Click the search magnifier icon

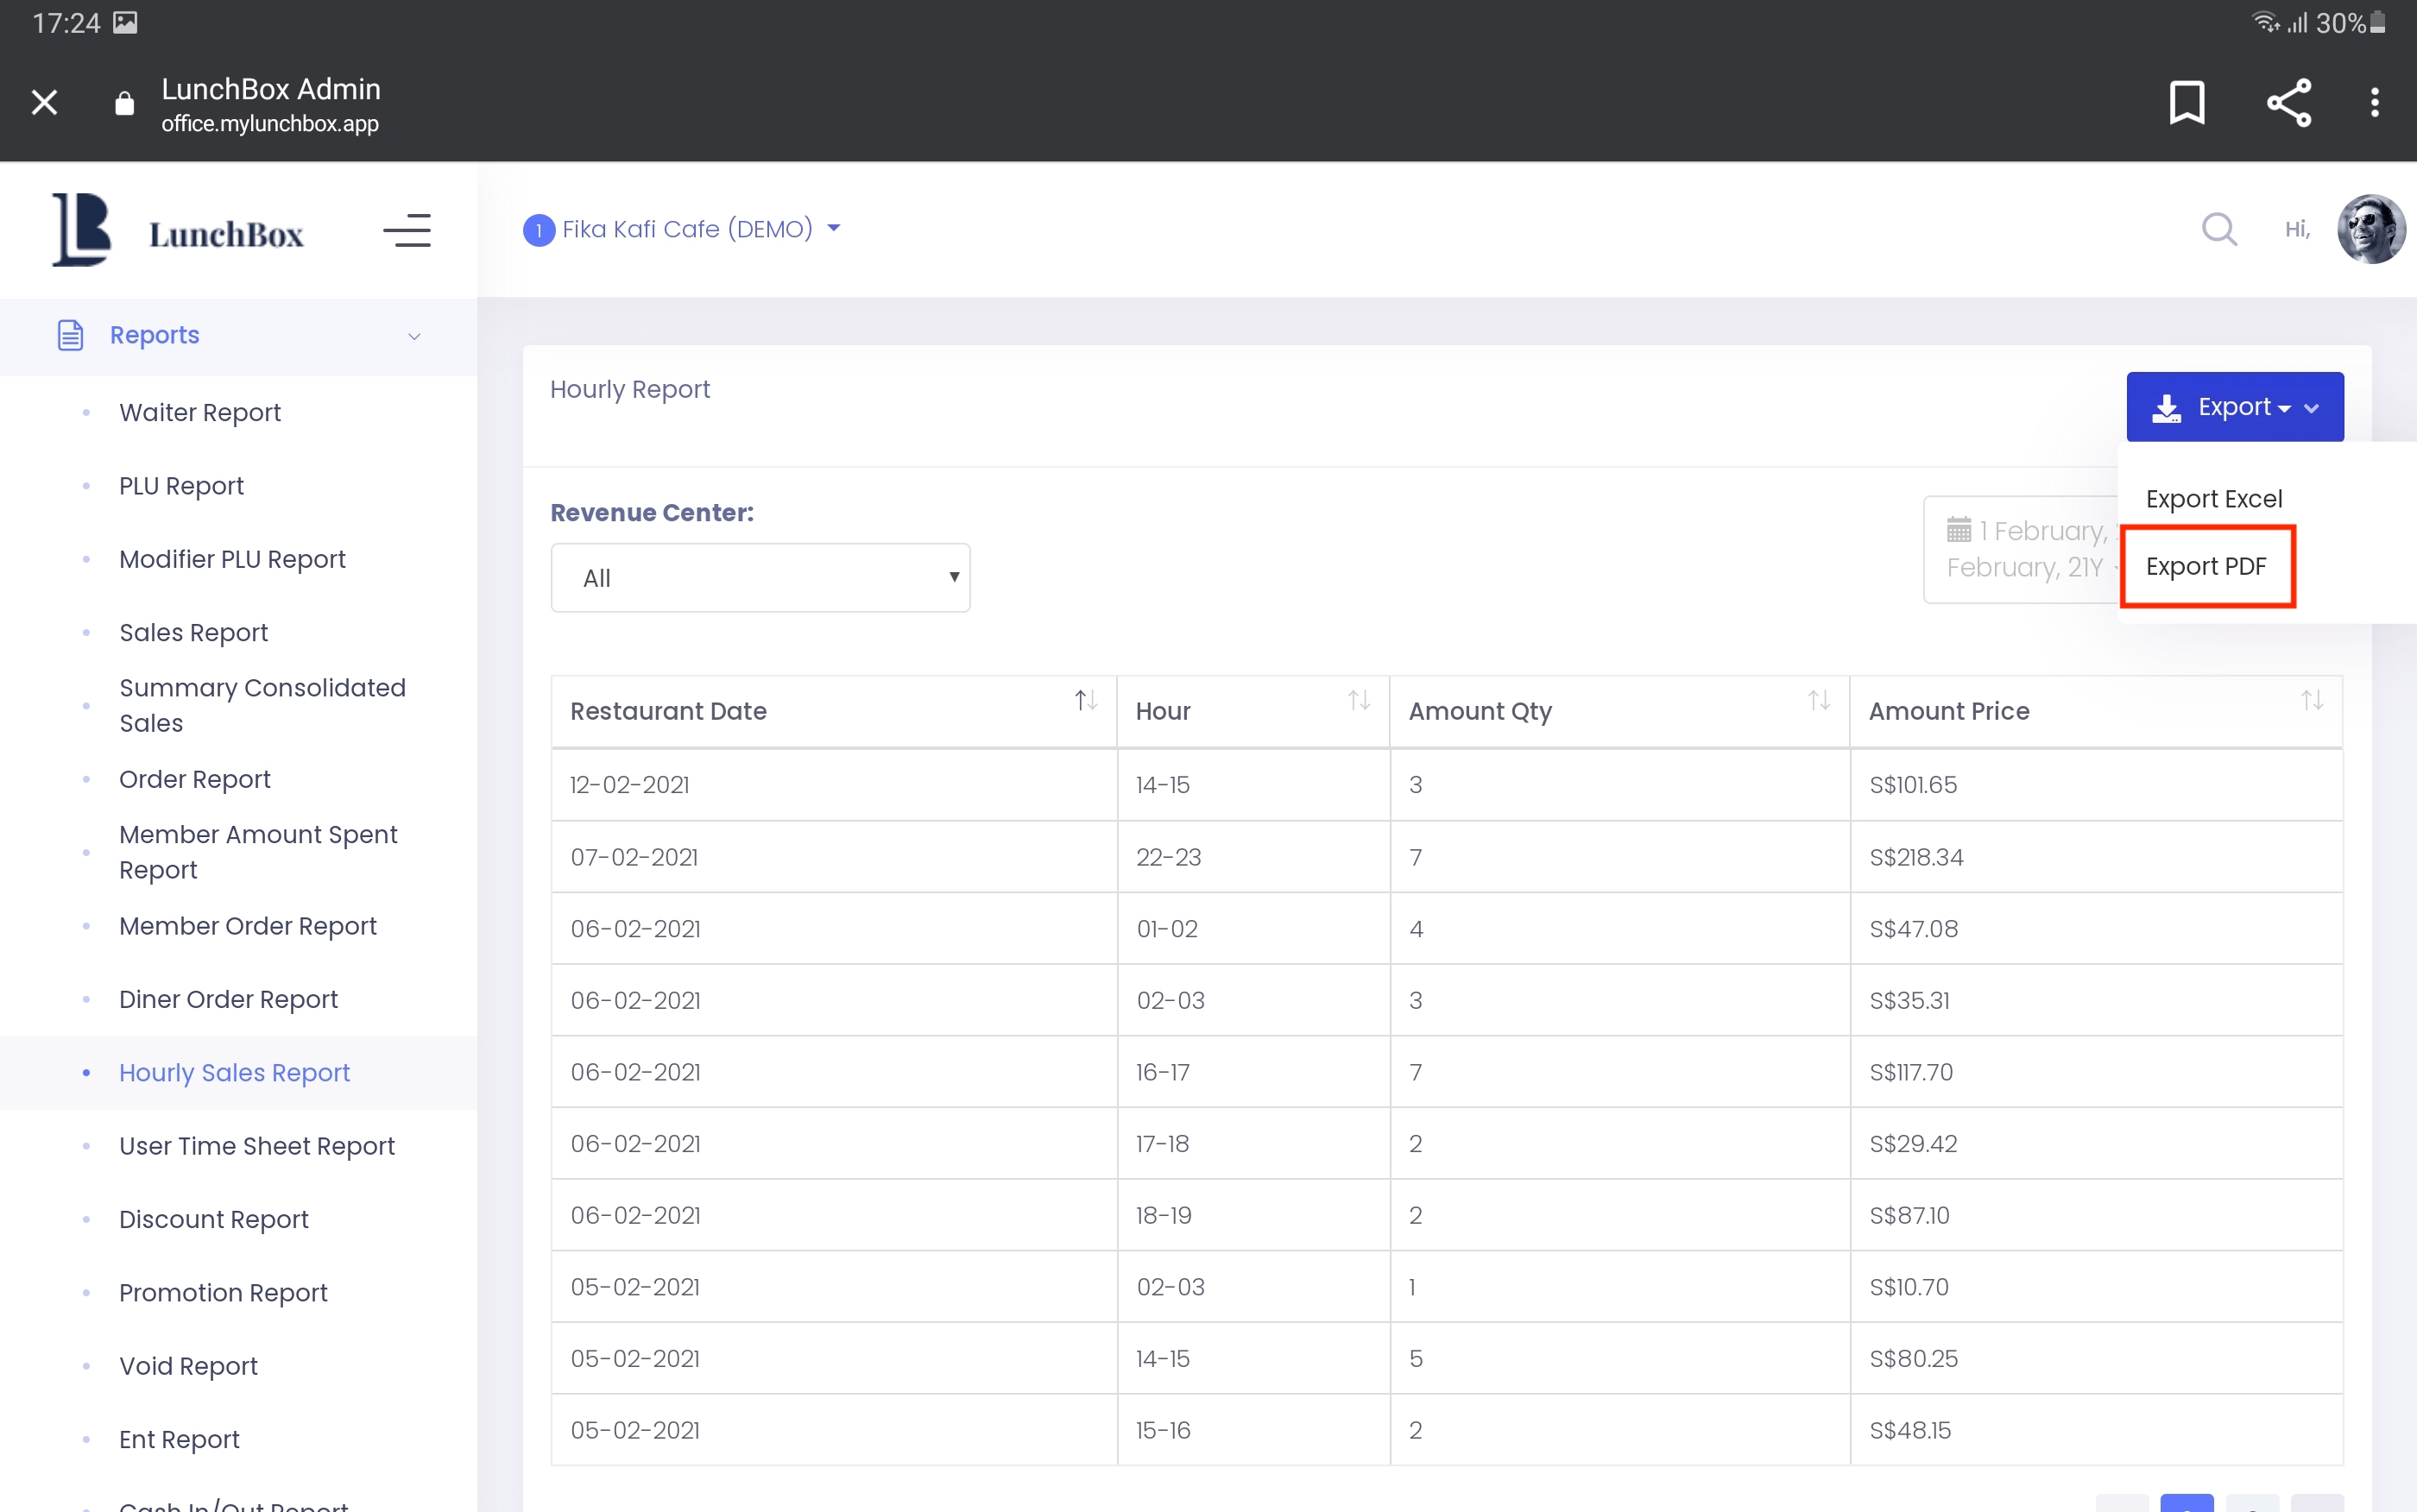pyautogui.click(x=2218, y=229)
